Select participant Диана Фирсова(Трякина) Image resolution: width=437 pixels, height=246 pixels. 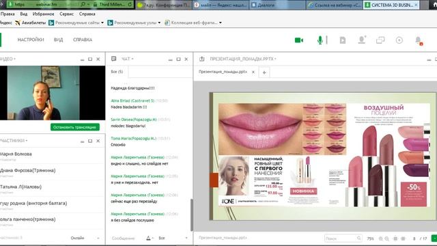27,170
